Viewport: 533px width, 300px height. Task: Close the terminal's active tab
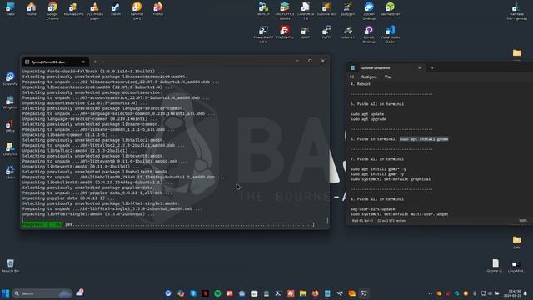[83, 62]
